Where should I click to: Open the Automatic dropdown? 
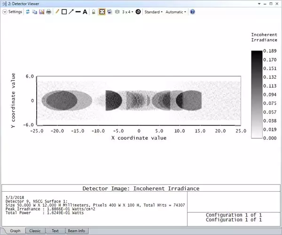176,12
